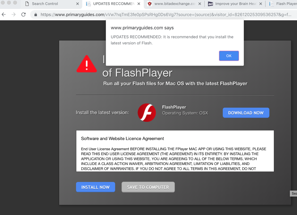
Task: Click the SAVE TO COMPUTER button
Action: (148, 187)
